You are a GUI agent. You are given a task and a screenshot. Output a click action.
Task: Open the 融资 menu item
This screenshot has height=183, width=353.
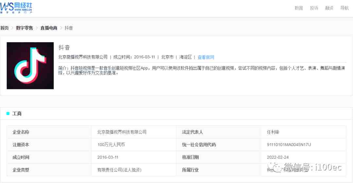pyautogui.click(x=329, y=8)
